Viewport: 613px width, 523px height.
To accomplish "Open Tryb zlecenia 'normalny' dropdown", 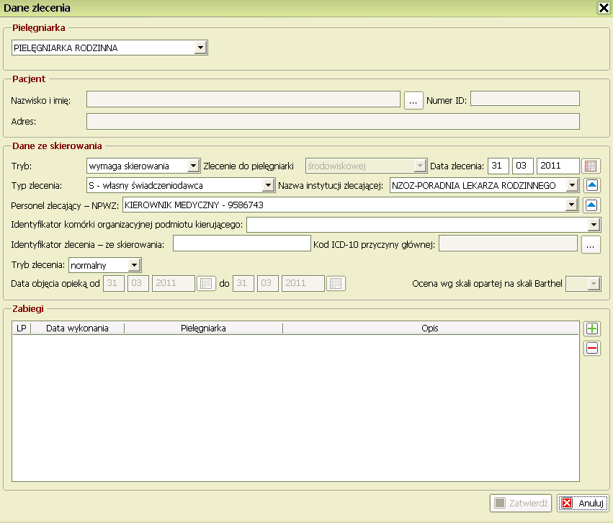I will point(135,265).
